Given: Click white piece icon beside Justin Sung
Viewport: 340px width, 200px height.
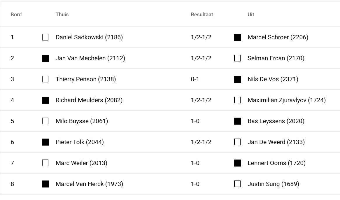Looking at the screenshot, I should pyautogui.click(x=238, y=184).
